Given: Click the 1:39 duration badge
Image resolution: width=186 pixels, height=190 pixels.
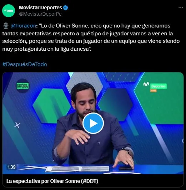Looking at the screenshot, I should click(x=11, y=167).
